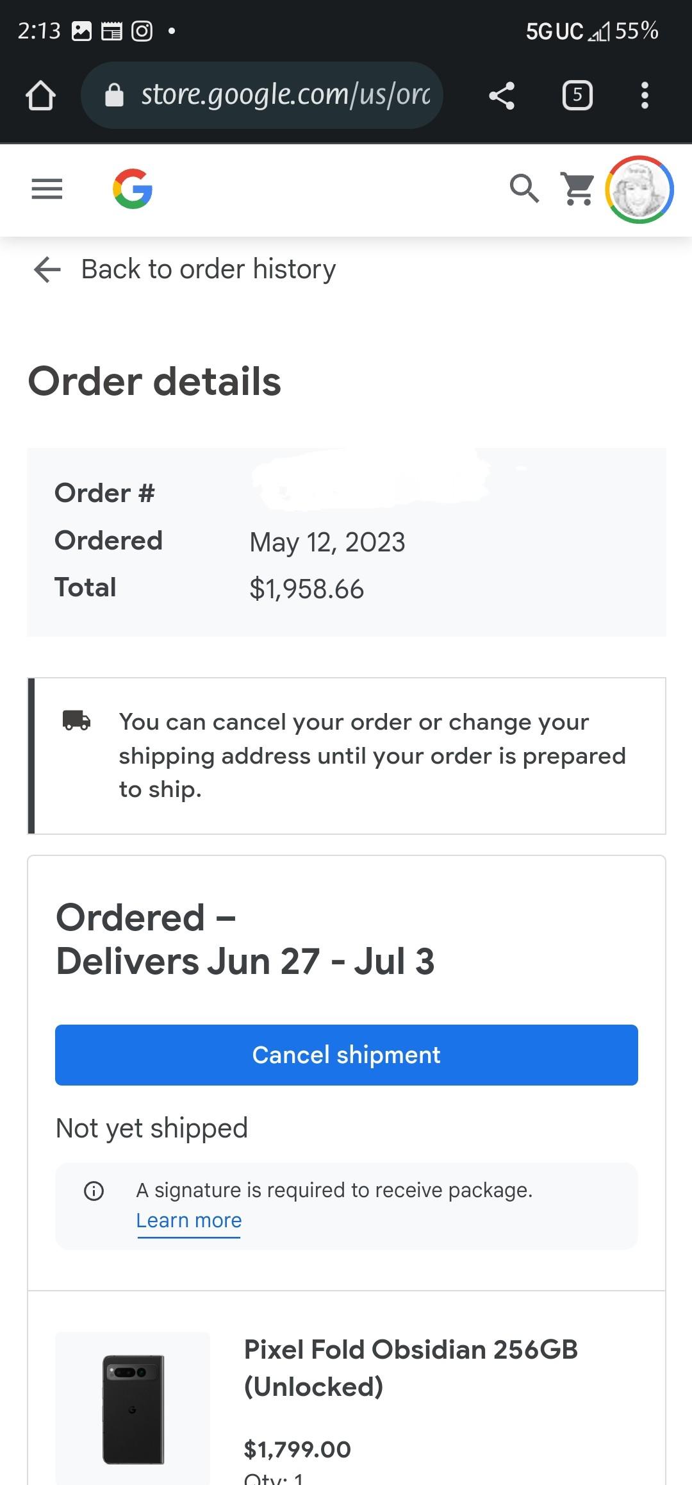Tap the Chrome share icon
The image size is (692, 1485).
tap(502, 96)
